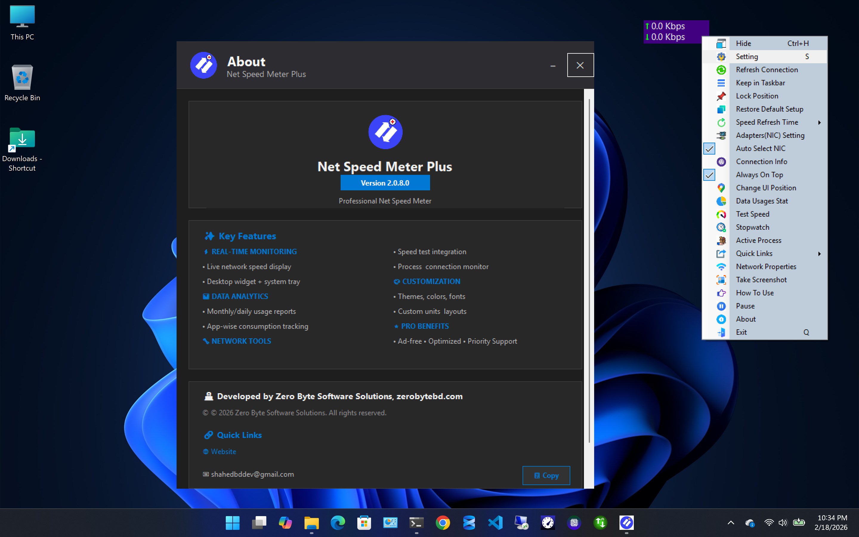Click the Restore Default Setup icon
Viewport: 859px width, 537px height.
click(721, 109)
